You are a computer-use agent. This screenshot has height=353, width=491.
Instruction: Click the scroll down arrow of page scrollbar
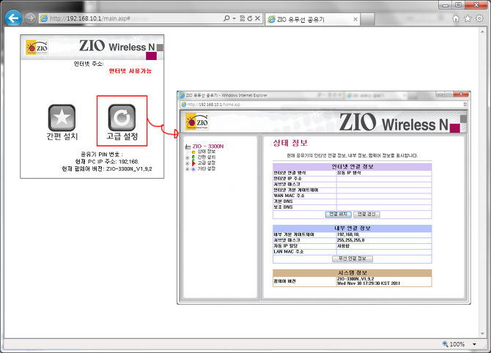[482, 334]
